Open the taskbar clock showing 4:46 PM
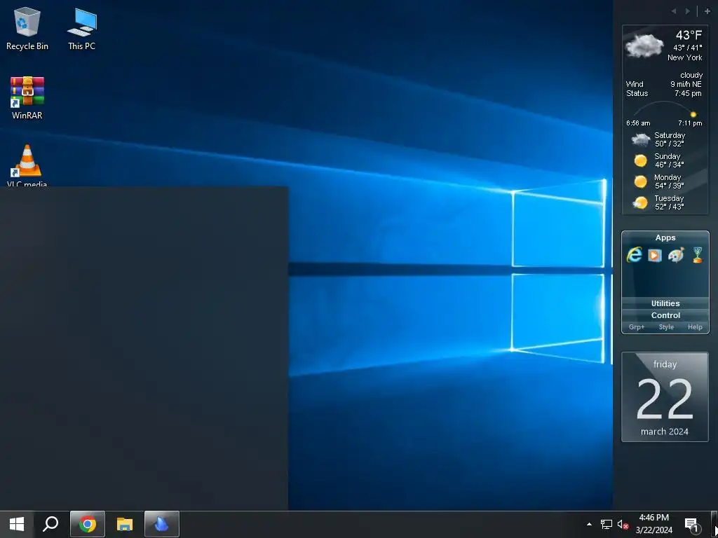This screenshot has width=718, height=538. pyautogui.click(x=654, y=524)
